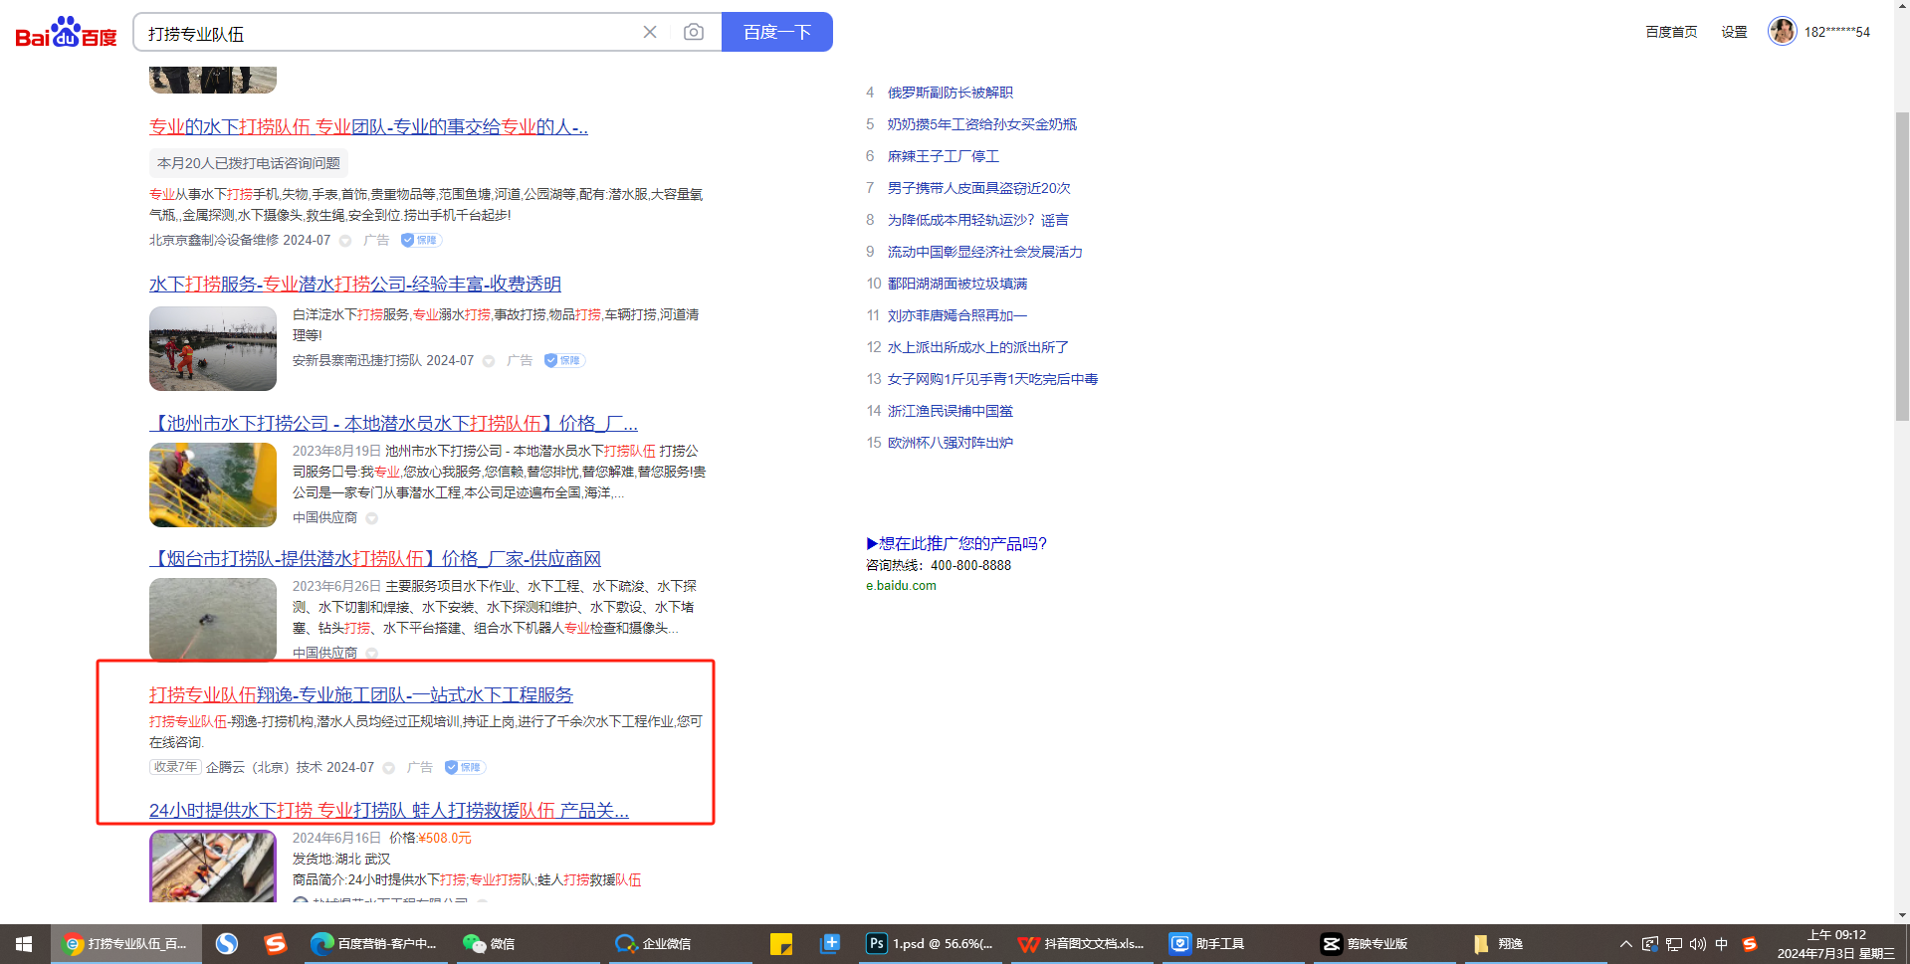
Task: Open the 设置 menu
Action: click(1734, 32)
